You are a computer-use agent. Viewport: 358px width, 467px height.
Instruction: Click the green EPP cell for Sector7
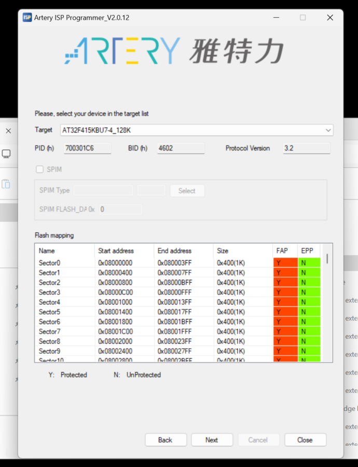pyautogui.click(x=309, y=332)
